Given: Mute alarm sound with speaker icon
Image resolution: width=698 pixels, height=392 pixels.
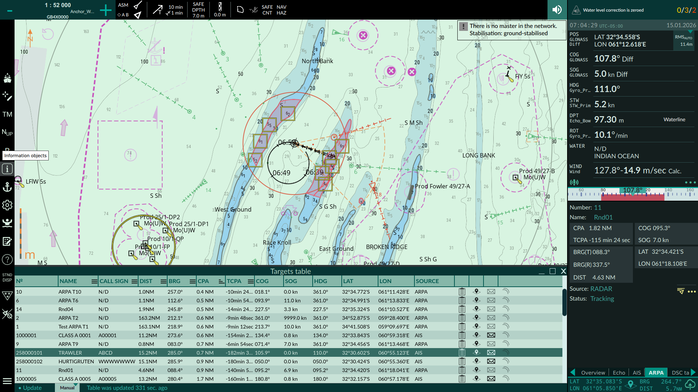Looking at the screenshot, I should tap(557, 10).
